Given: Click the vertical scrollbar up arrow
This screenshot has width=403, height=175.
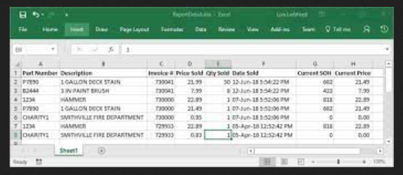Looking at the screenshot, I should click(389, 64).
